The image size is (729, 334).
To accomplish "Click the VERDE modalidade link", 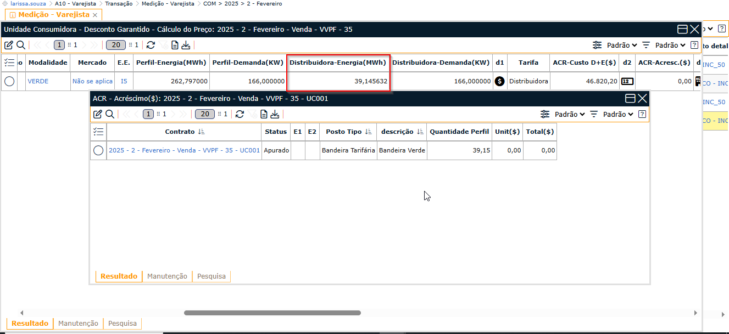I will pos(38,81).
